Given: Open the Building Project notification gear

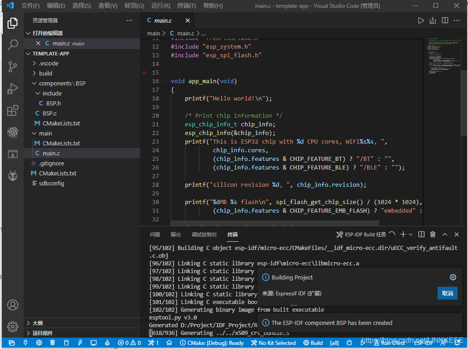Looking at the screenshot, I should [453, 277].
